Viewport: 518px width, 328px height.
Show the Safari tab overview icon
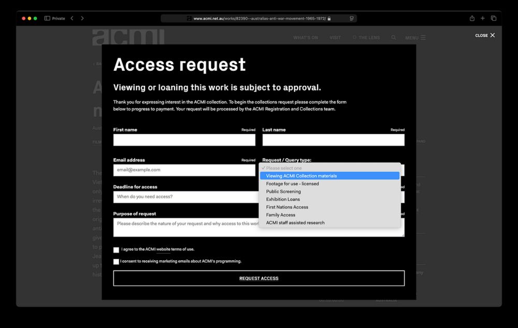[x=494, y=19]
